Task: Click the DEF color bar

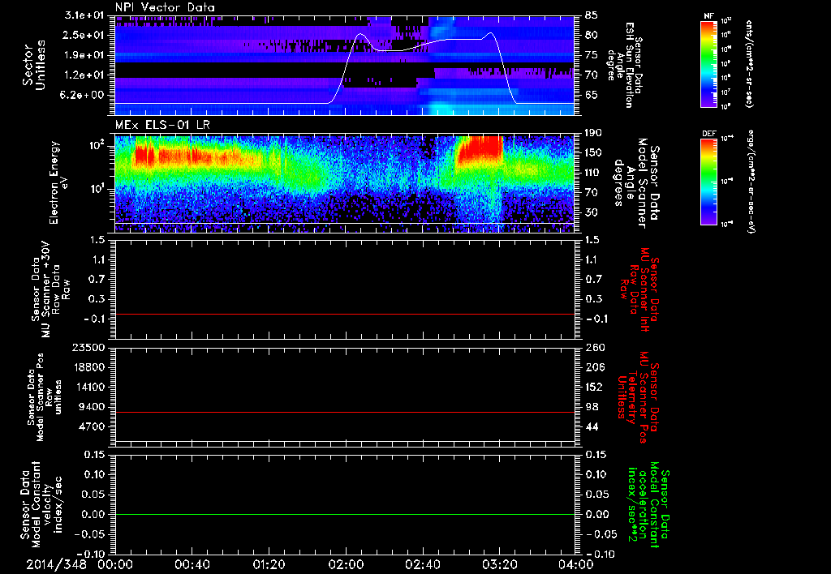Action: click(x=708, y=182)
